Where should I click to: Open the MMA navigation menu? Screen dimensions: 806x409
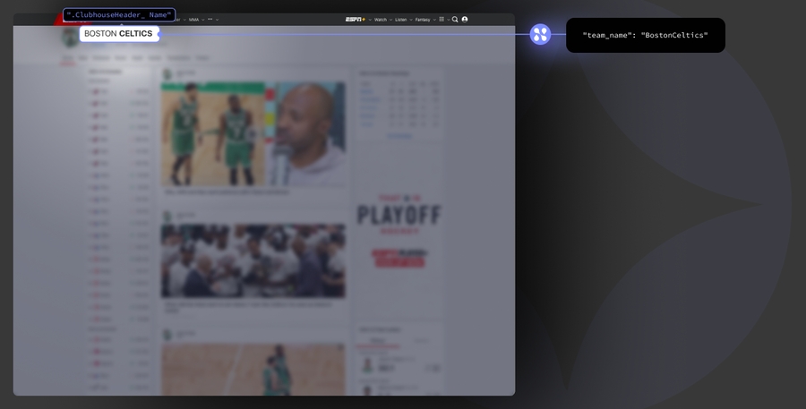[194, 19]
